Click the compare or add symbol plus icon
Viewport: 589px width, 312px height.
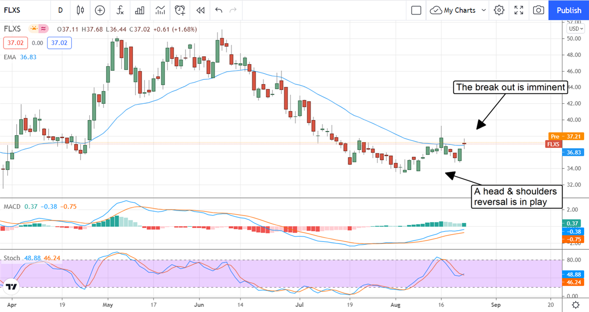[100, 10]
